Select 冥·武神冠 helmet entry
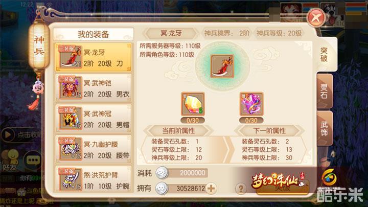 point(94,118)
